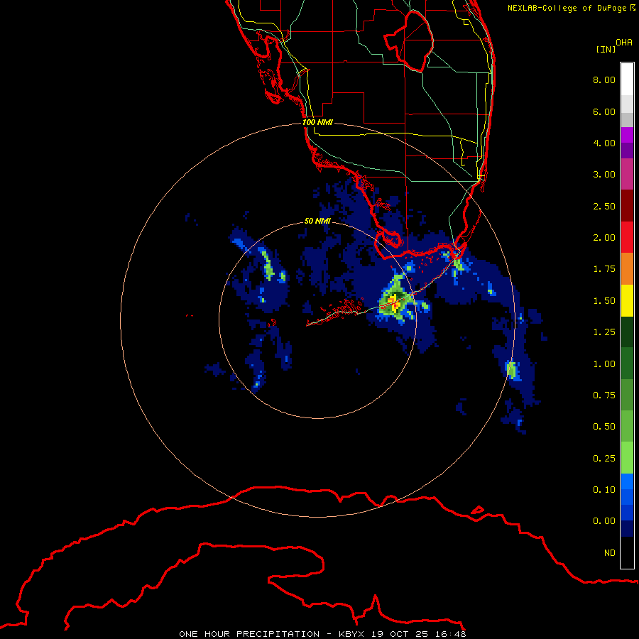
Task: Select the 6.00 legend value
Action: pyautogui.click(x=604, y=111)
